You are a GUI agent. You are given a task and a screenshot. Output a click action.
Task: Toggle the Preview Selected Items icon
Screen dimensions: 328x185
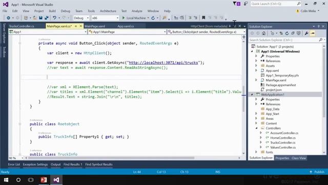click(x=313, y=33)
